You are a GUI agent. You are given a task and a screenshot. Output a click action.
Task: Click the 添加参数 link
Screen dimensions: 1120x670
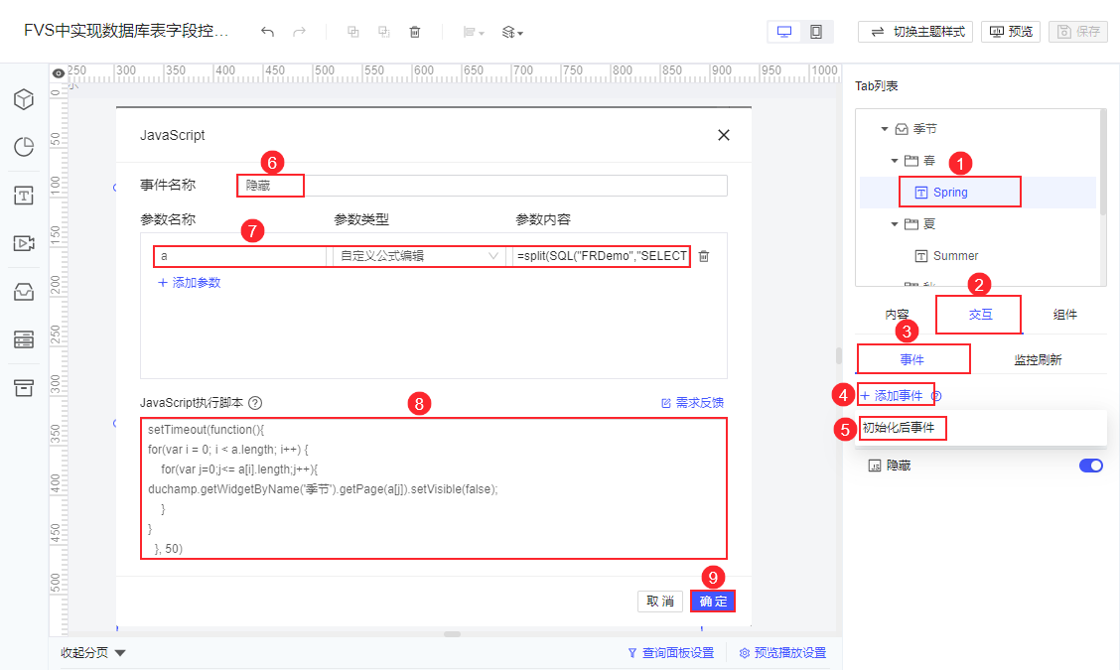190,283
